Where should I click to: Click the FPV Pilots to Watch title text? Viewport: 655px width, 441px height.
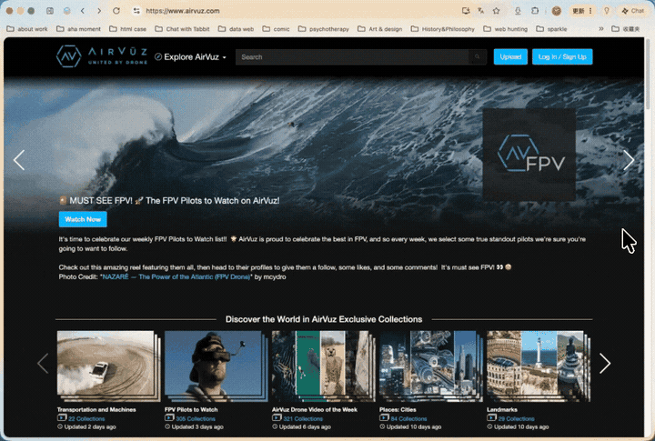coord(191,410)
